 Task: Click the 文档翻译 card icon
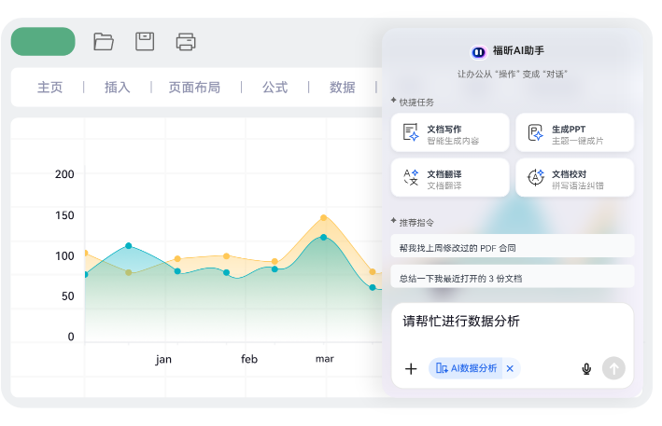(411, 177)
